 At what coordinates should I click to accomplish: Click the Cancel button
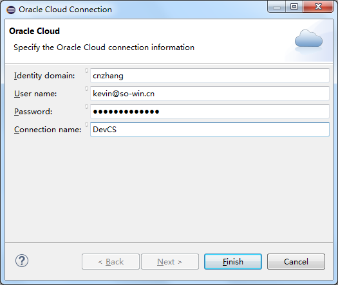tap(296, 262)
